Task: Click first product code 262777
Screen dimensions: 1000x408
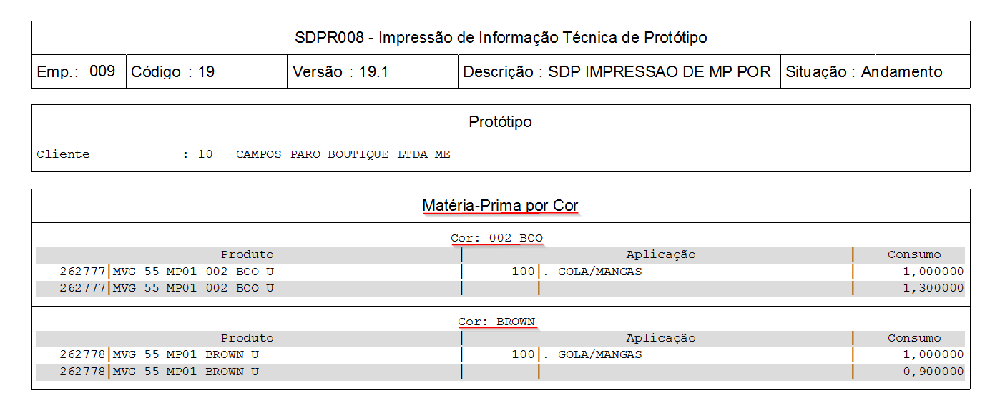Action: click(x=83, y=272)
